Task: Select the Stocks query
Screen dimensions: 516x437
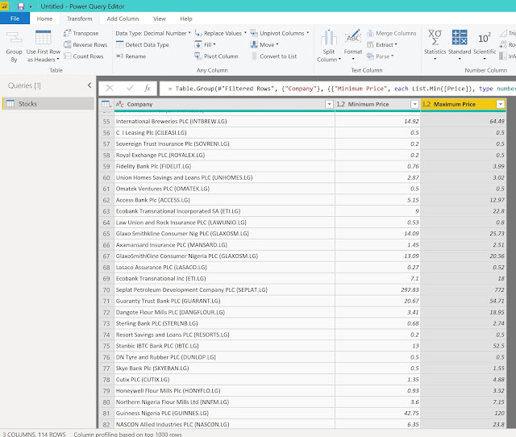Action: (x=48, y=104)
